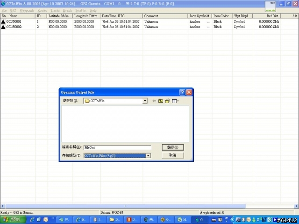Show hidden system tray icons arrow
Viewport: 299px width, 224px height.
[232, 220]
